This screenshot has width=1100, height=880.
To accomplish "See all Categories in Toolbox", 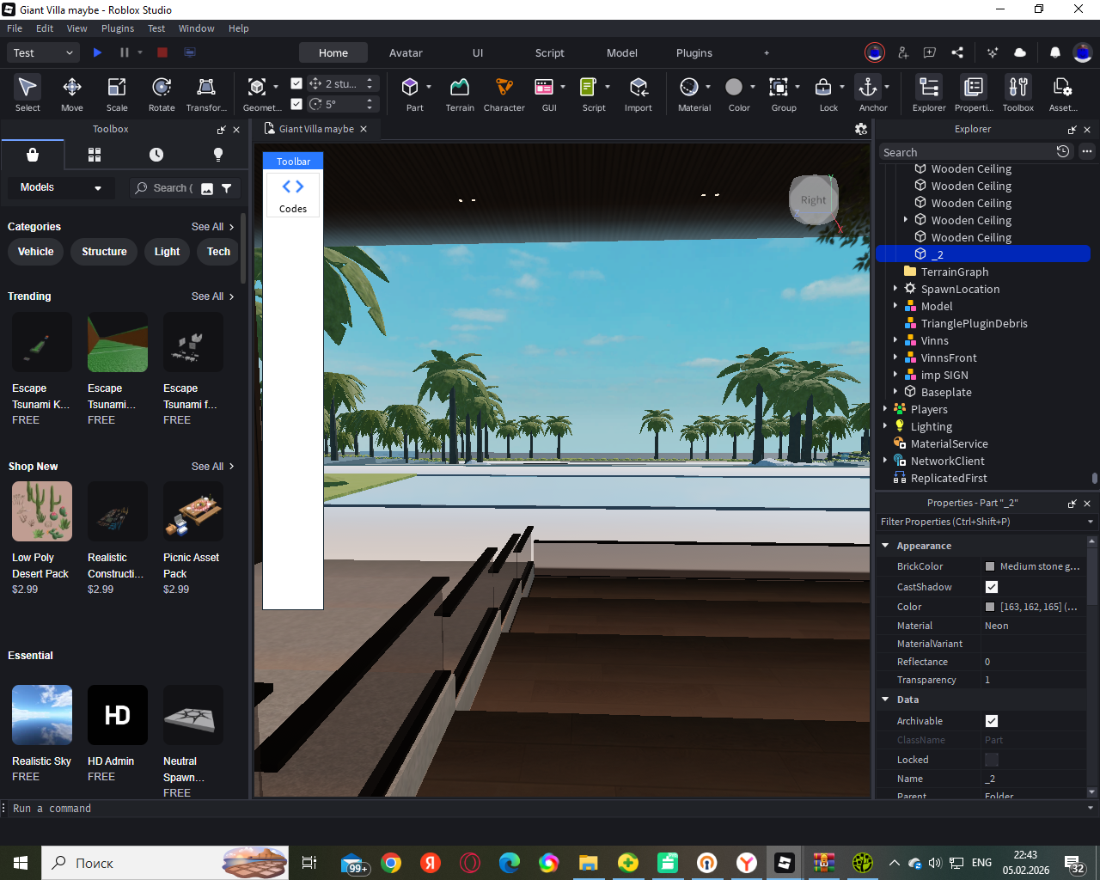I will tap(212, 227).
